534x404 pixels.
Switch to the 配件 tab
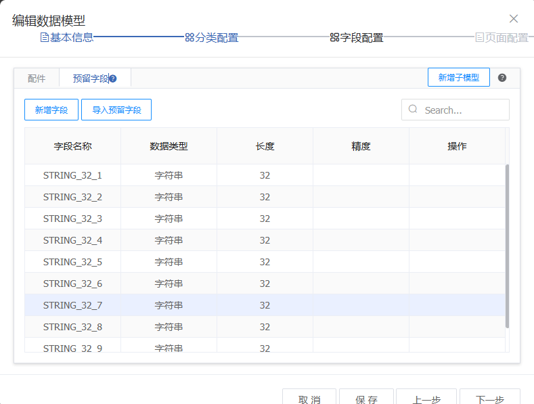click(x=37, y=78)
